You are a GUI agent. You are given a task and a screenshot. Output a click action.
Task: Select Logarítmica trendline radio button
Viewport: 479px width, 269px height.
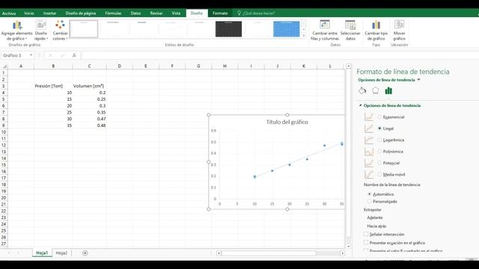click(x=379, y=140)
